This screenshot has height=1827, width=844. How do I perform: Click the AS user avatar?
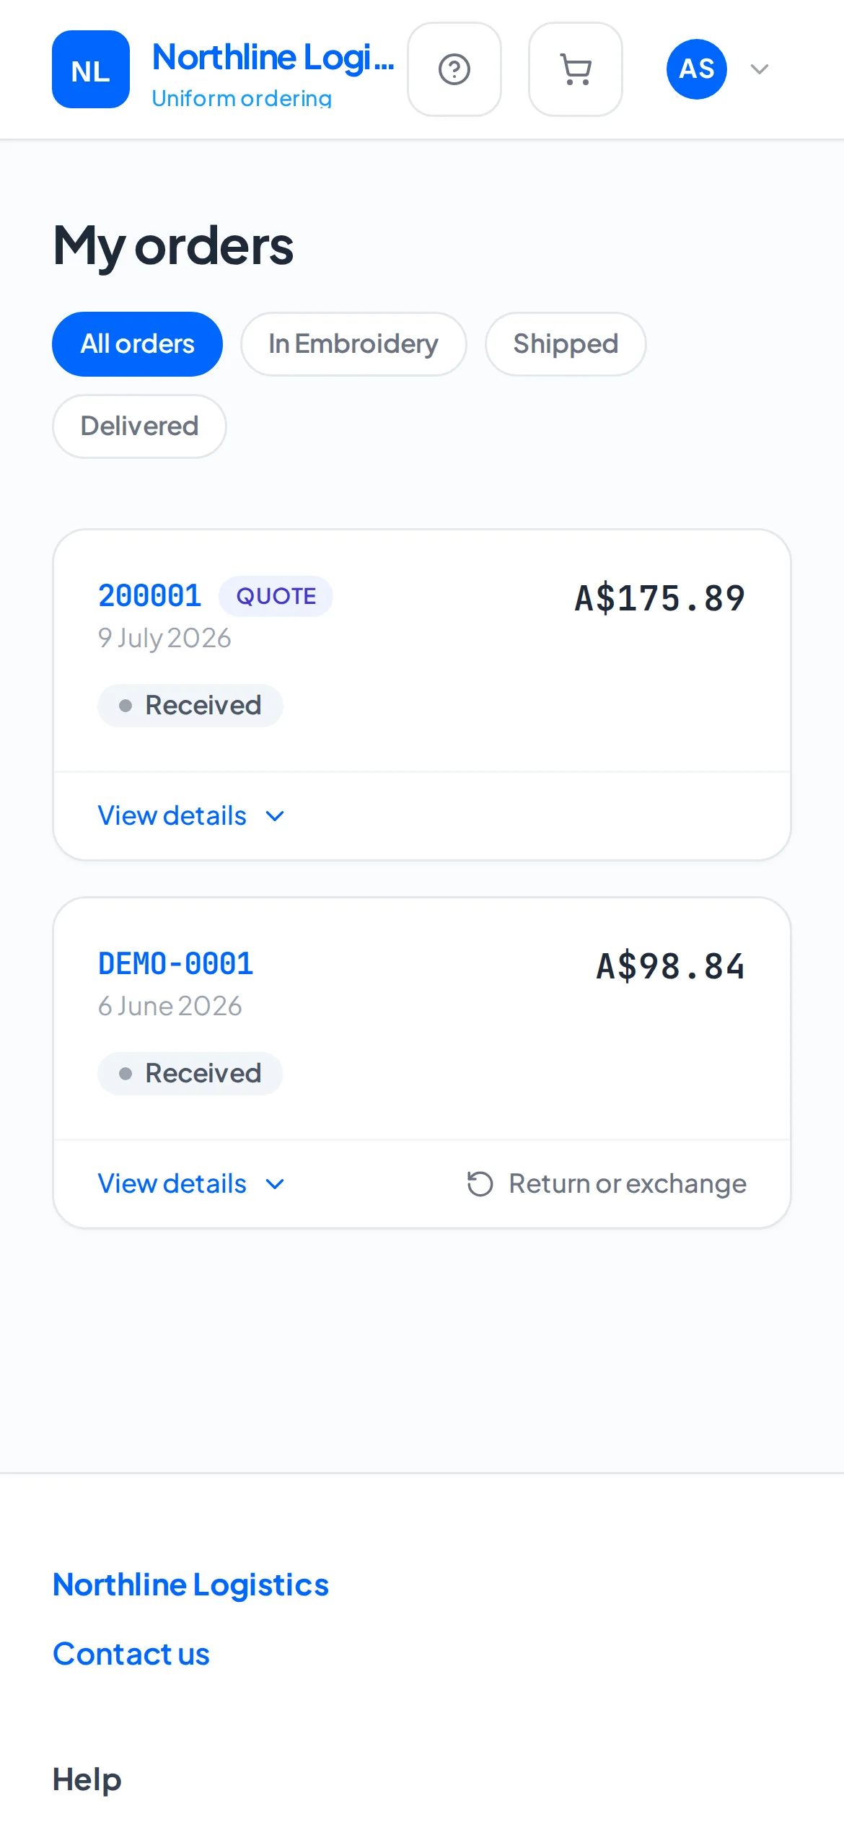[697, 69]
